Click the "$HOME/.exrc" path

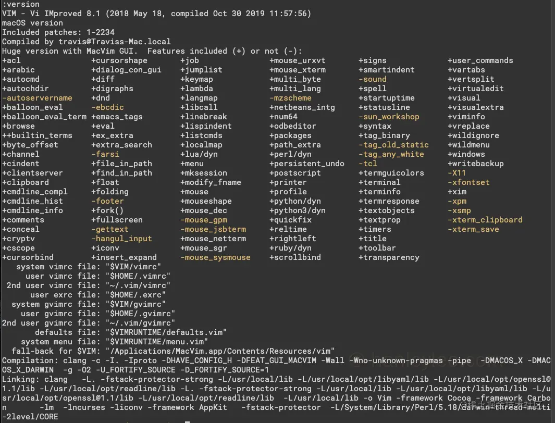point(135,295)
